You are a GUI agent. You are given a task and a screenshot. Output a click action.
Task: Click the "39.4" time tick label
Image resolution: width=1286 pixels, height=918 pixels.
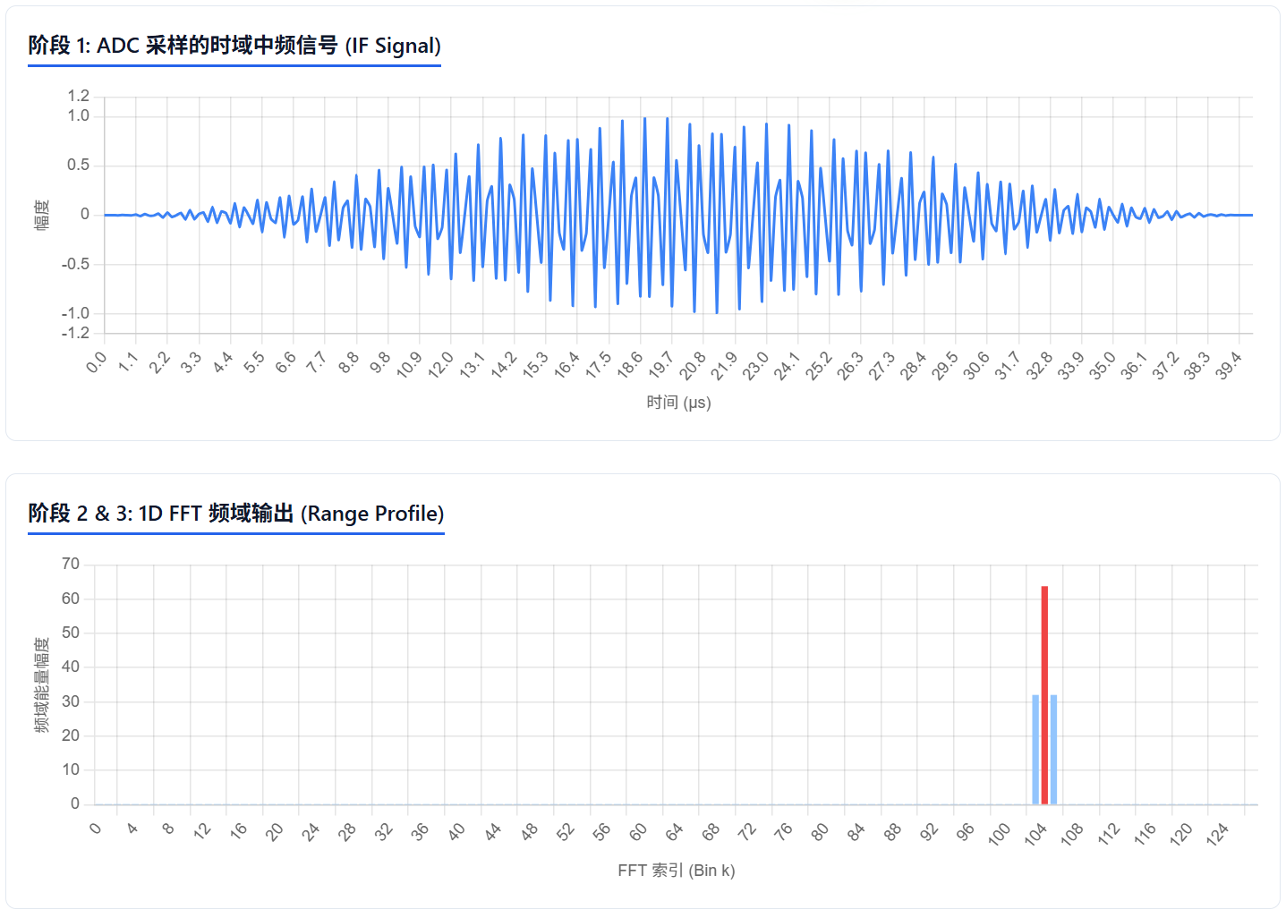pos(1228,364)
